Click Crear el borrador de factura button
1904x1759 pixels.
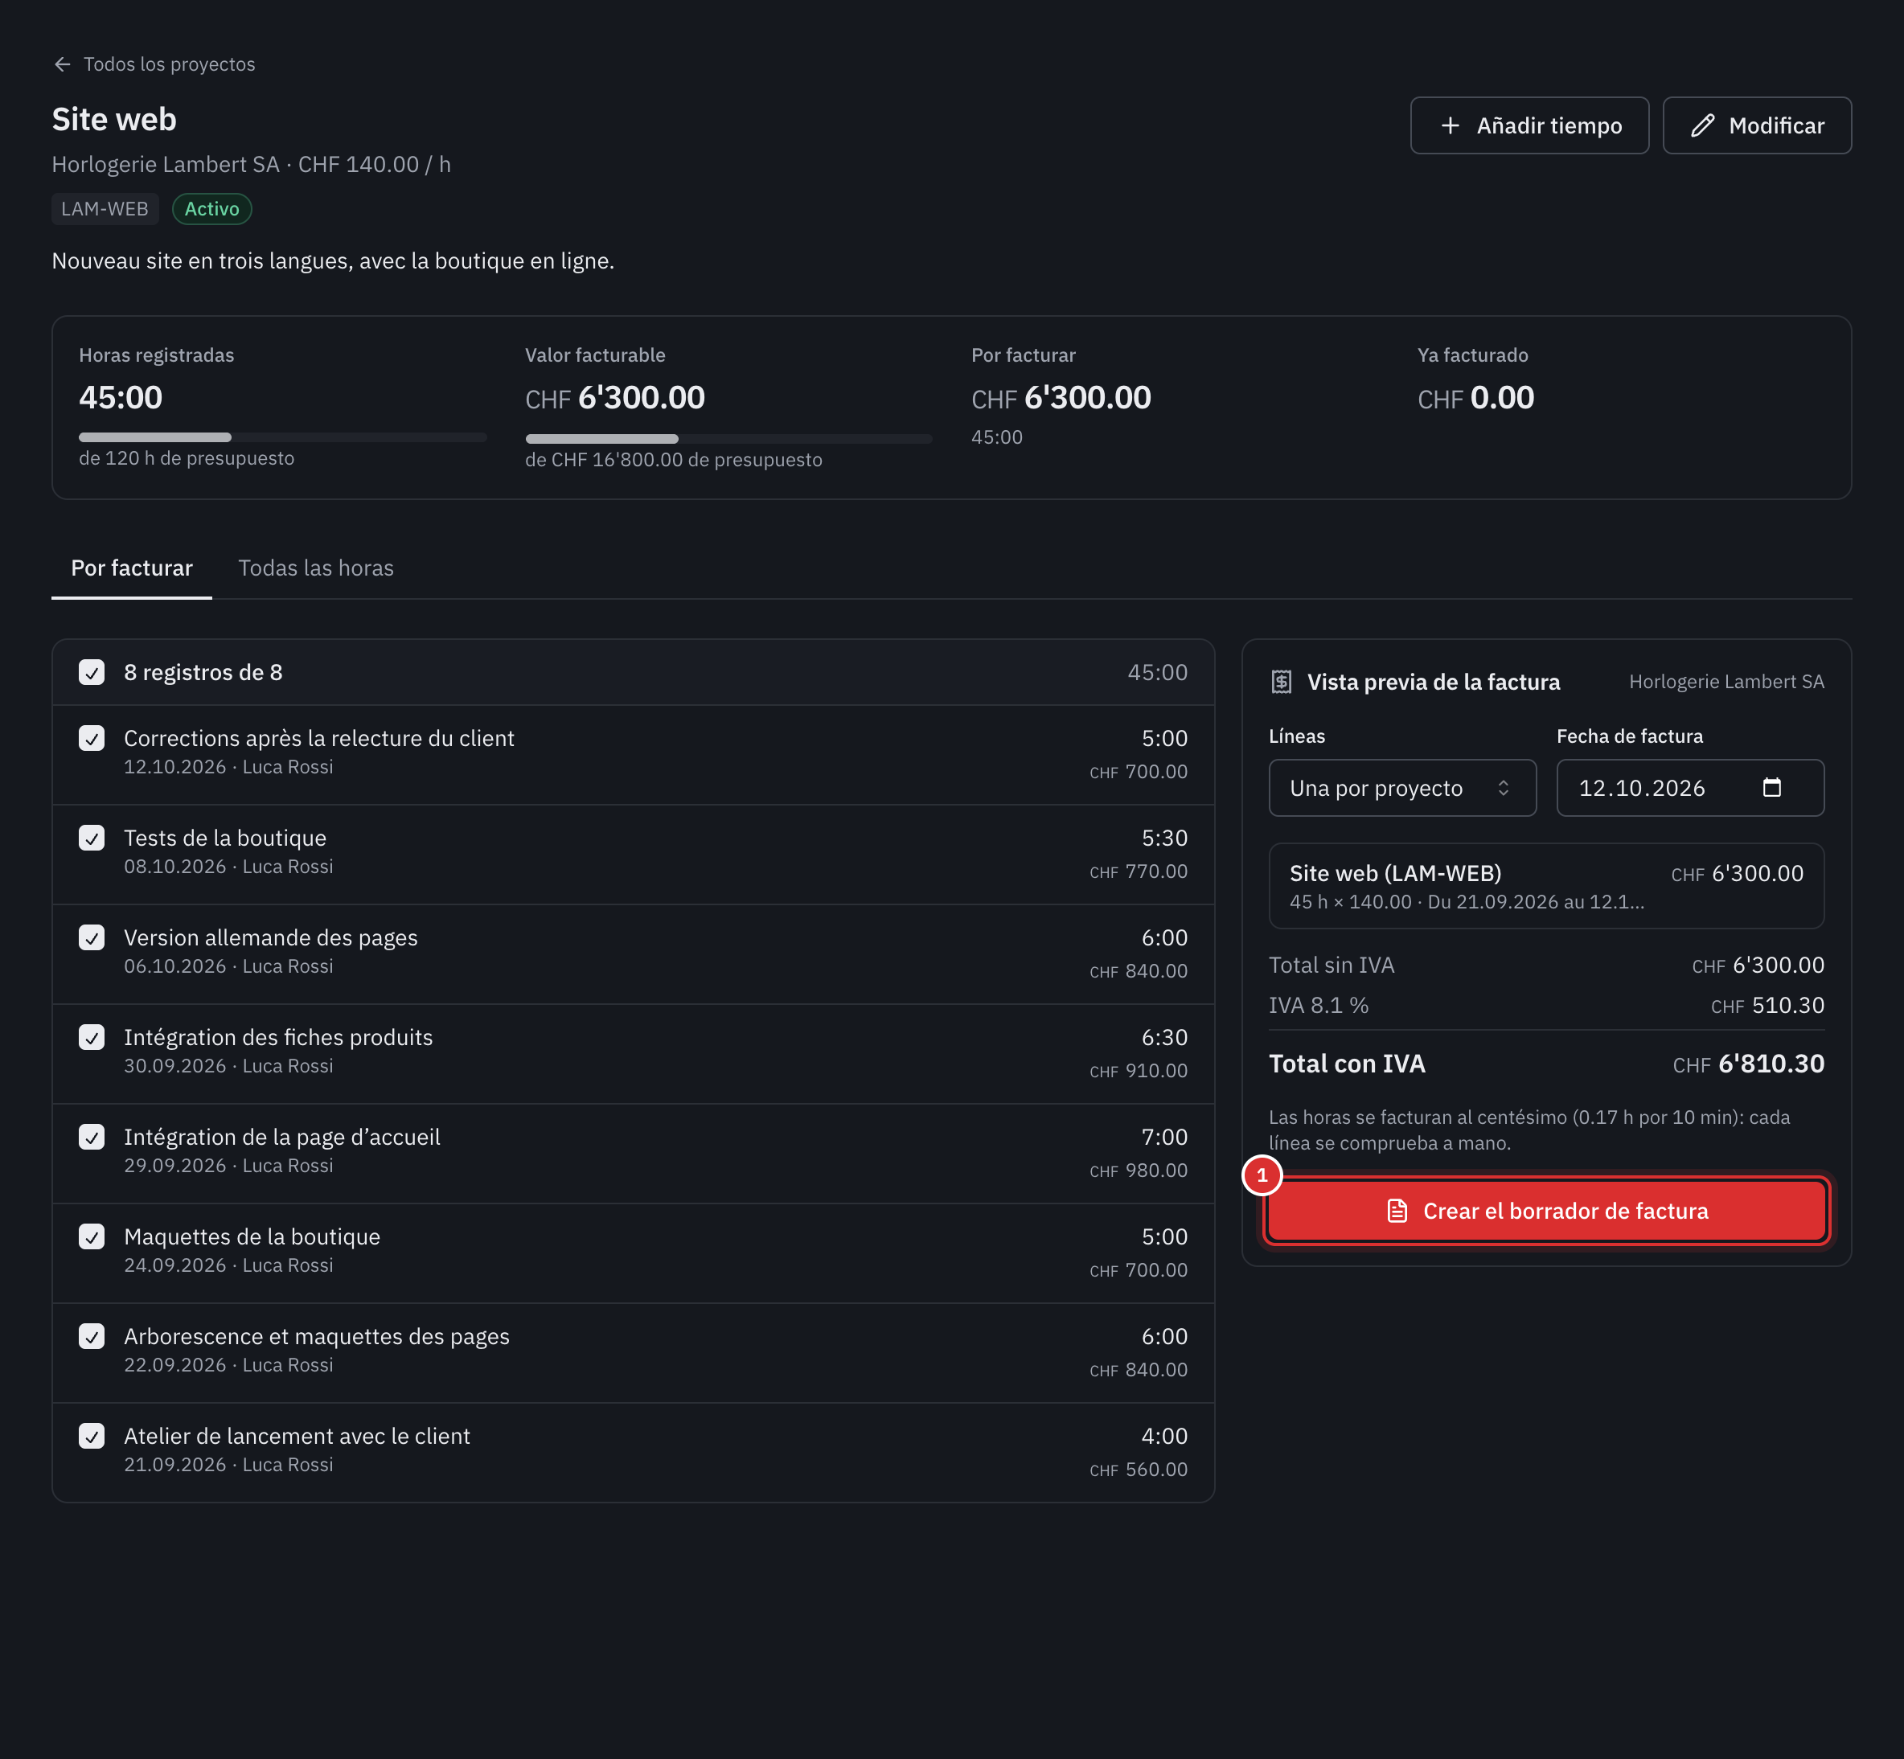click(x=1546, y=1211)
